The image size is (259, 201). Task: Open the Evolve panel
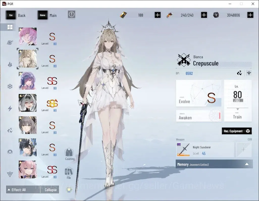pos(199,93)
